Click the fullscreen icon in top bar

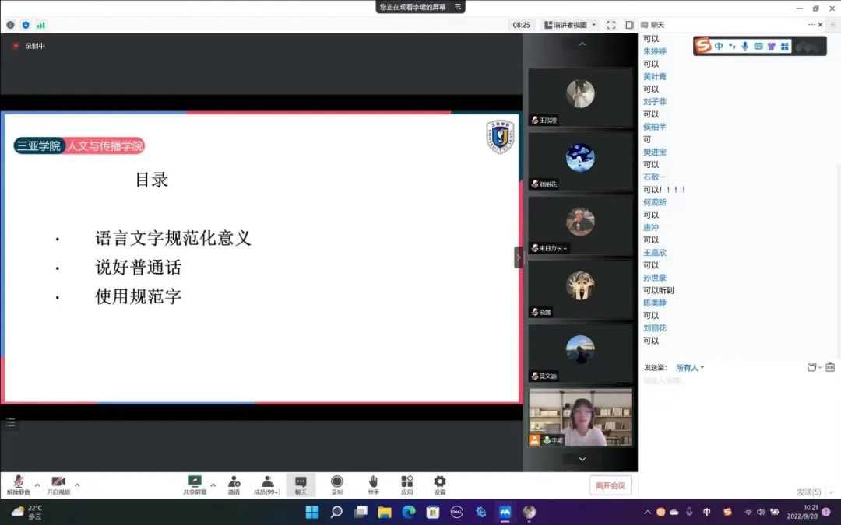[x=611, y=25]
